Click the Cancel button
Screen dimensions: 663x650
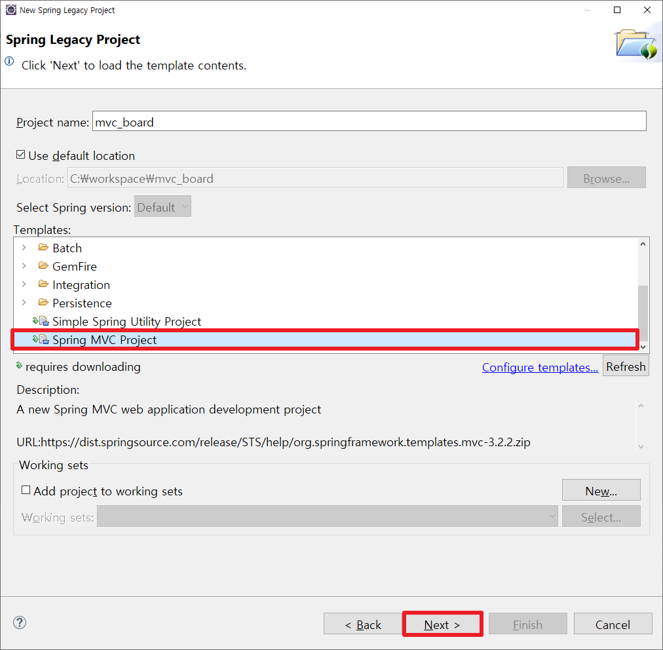(613, 624)
